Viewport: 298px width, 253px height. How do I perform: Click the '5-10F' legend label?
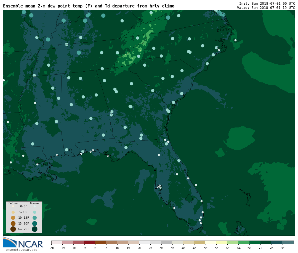point(24,212)
